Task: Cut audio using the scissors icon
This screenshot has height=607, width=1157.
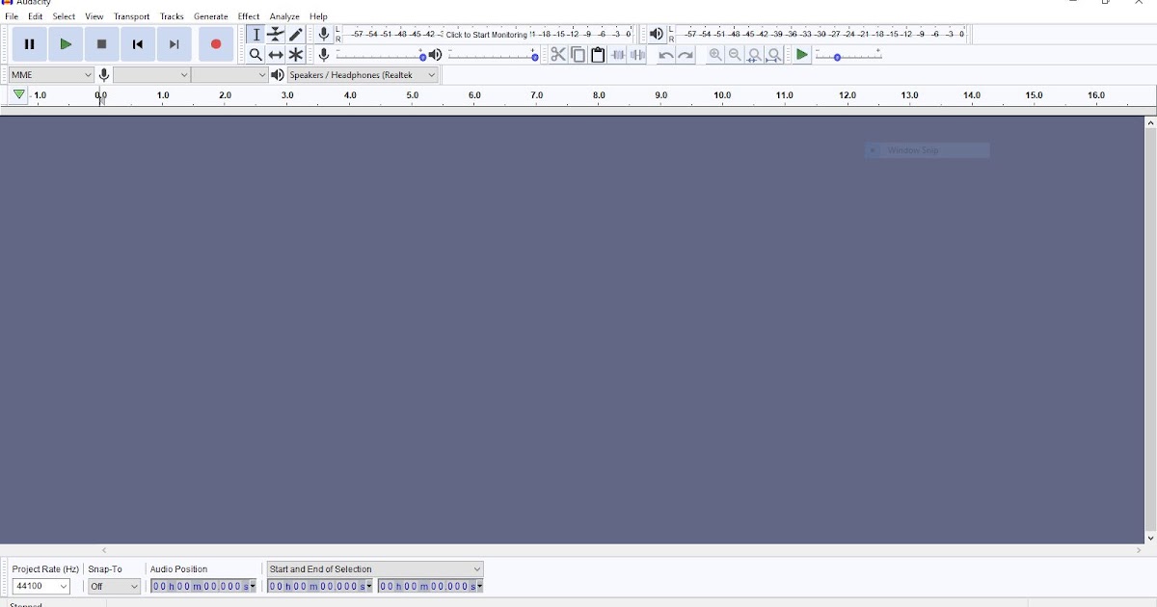Action: pyautogui.click(x=558, y=55)
